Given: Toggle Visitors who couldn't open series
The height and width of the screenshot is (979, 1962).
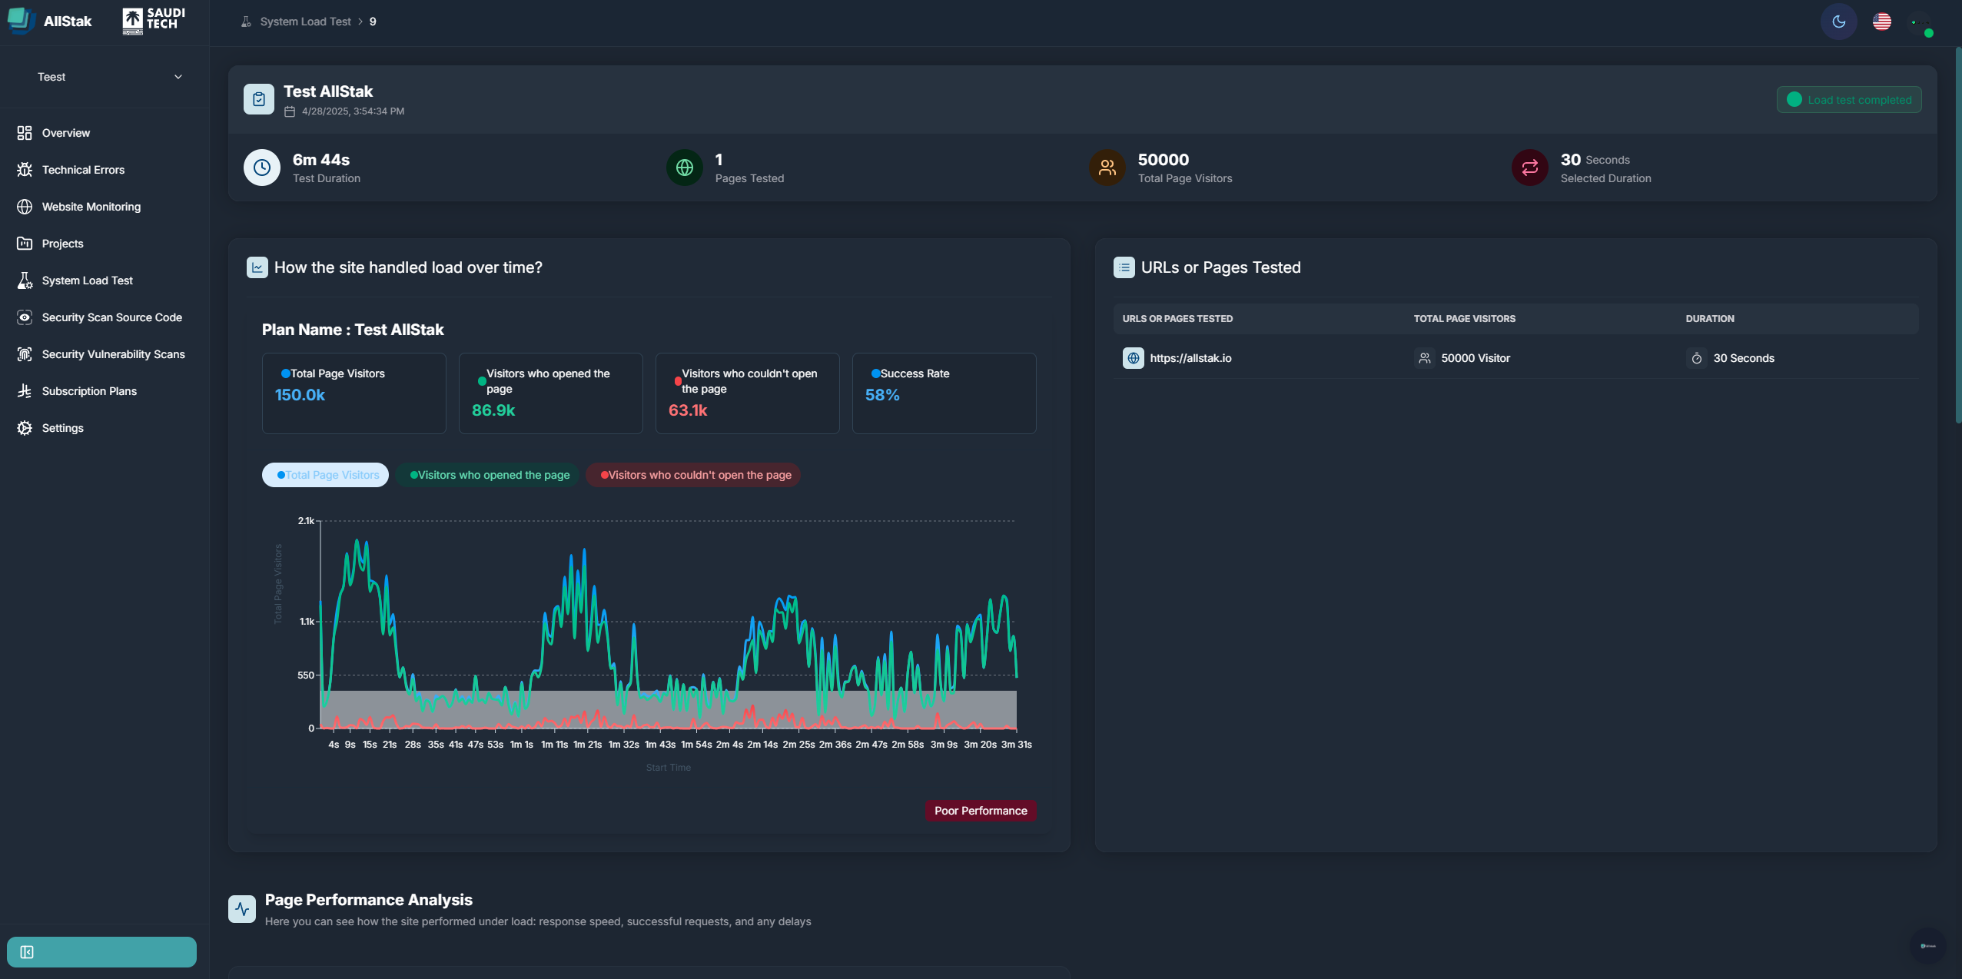Looking at the screenshot, I should click(x=694, y=475).
